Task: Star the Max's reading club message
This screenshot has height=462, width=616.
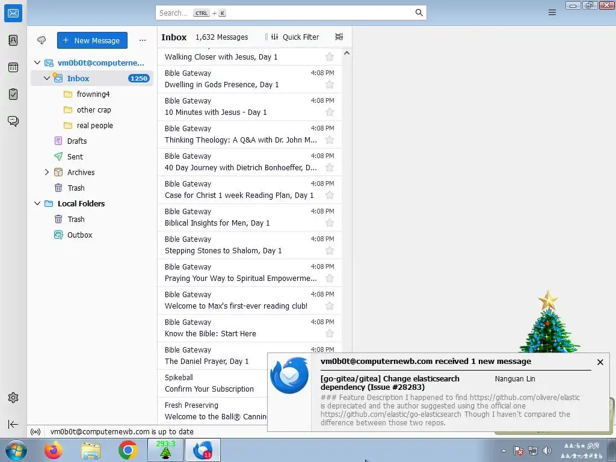Action: coord(330,306)
